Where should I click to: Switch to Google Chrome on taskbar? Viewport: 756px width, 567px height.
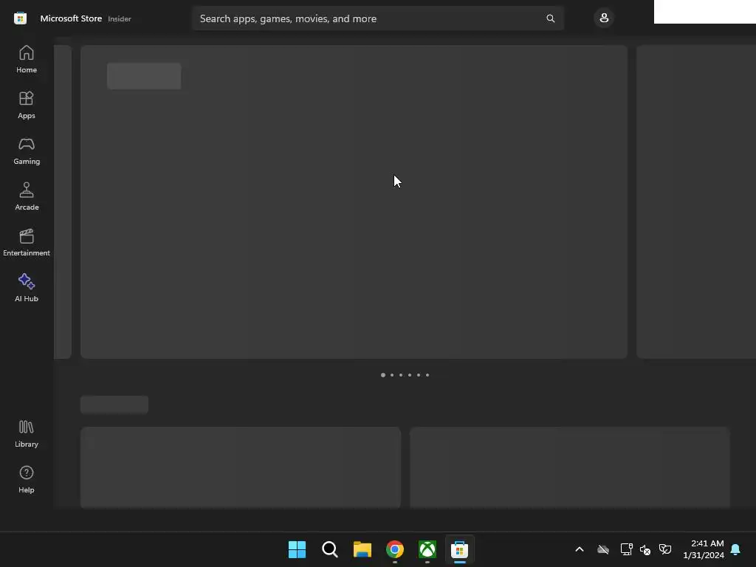click(x=395, y=549)
